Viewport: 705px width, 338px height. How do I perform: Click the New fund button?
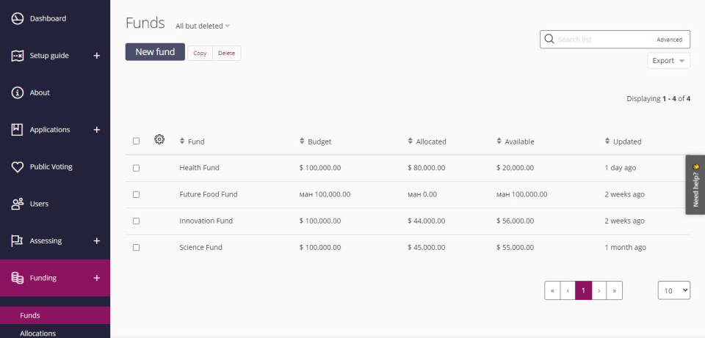(155, 52)
